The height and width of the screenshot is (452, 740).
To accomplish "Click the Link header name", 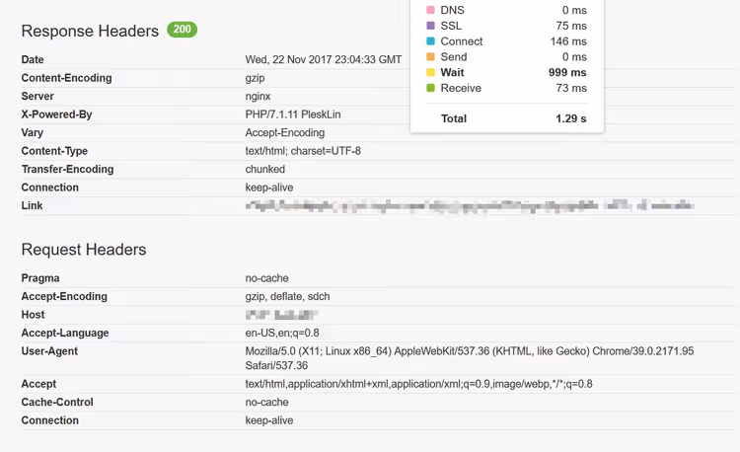I will (x=32, y=205).
